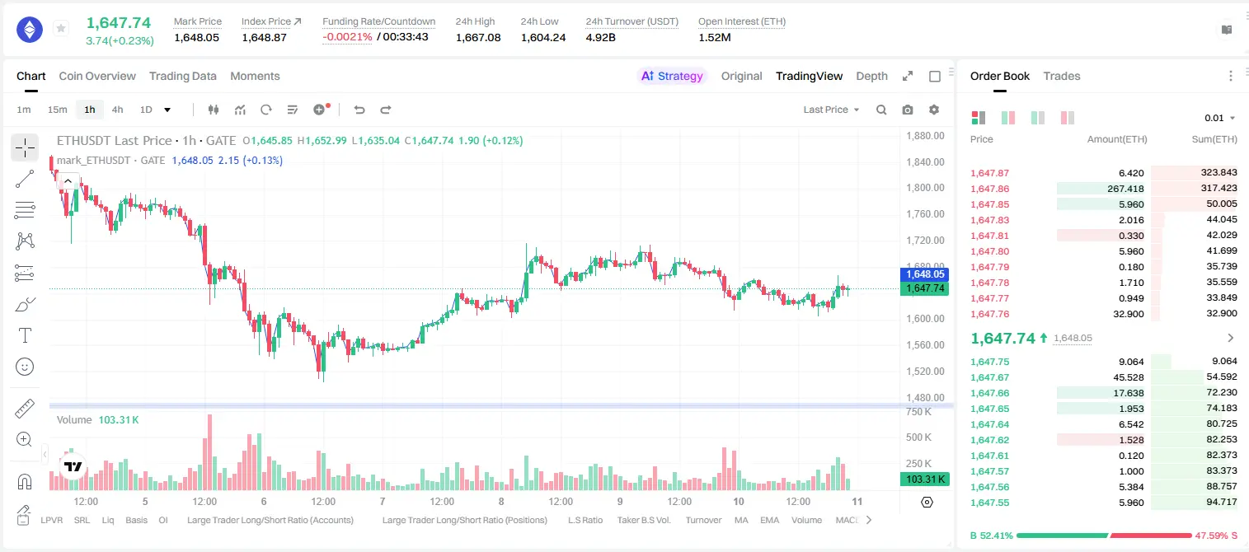Open the order book precision 0.01 dropdown
The image size is (1249, 552).
point(1220,118)
